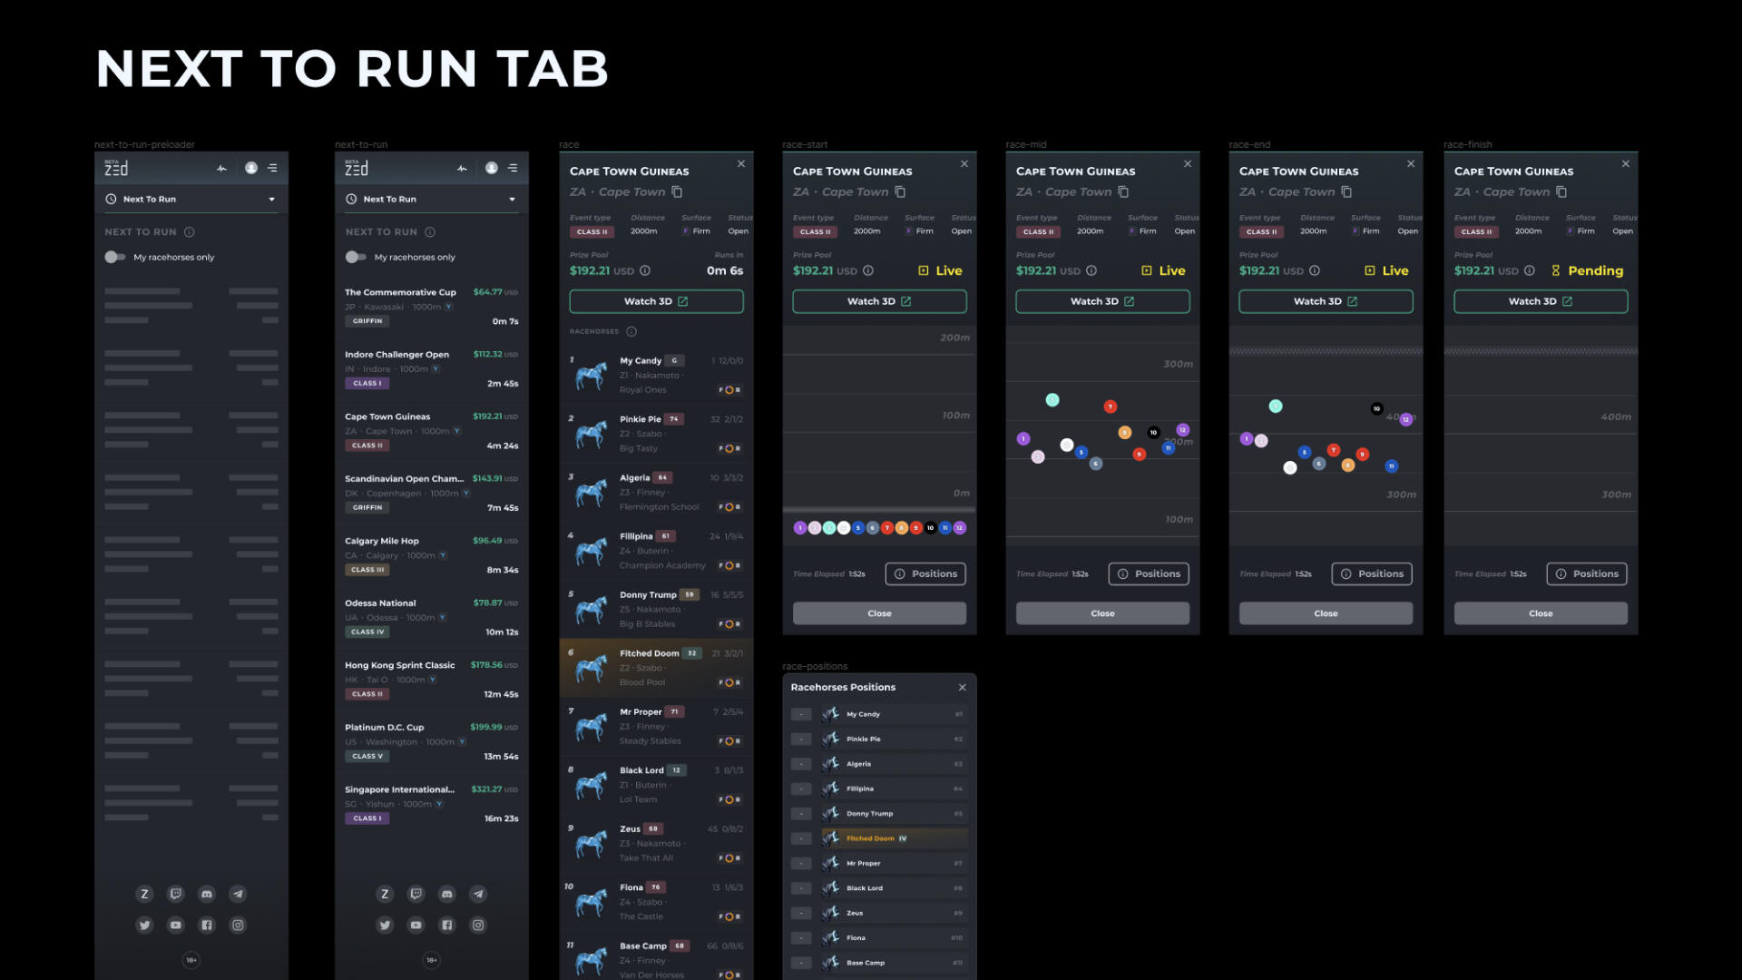Expand Next To Run dropdown in next-to-run-preloader panel
The width and height of the screenshot is (1742, 980).
pyautogui.click(x=271, y=200)
